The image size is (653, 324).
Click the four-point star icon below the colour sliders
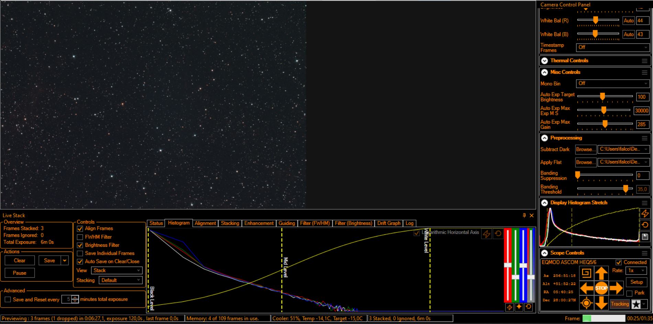coord(519,307)
